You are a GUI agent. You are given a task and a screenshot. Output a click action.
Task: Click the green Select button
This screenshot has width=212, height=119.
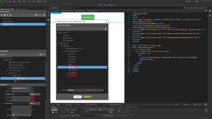(x=87, y=97)
